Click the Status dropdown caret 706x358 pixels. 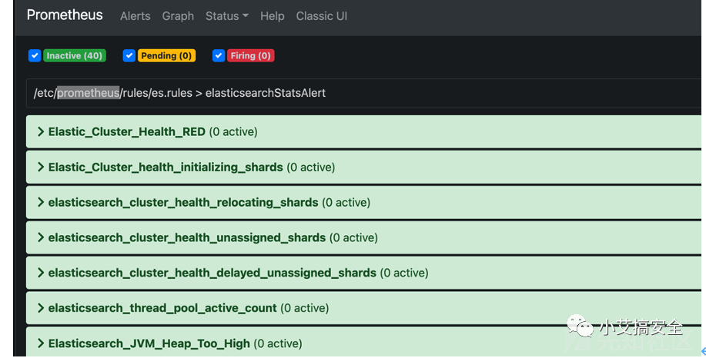[x=246, y=15]
